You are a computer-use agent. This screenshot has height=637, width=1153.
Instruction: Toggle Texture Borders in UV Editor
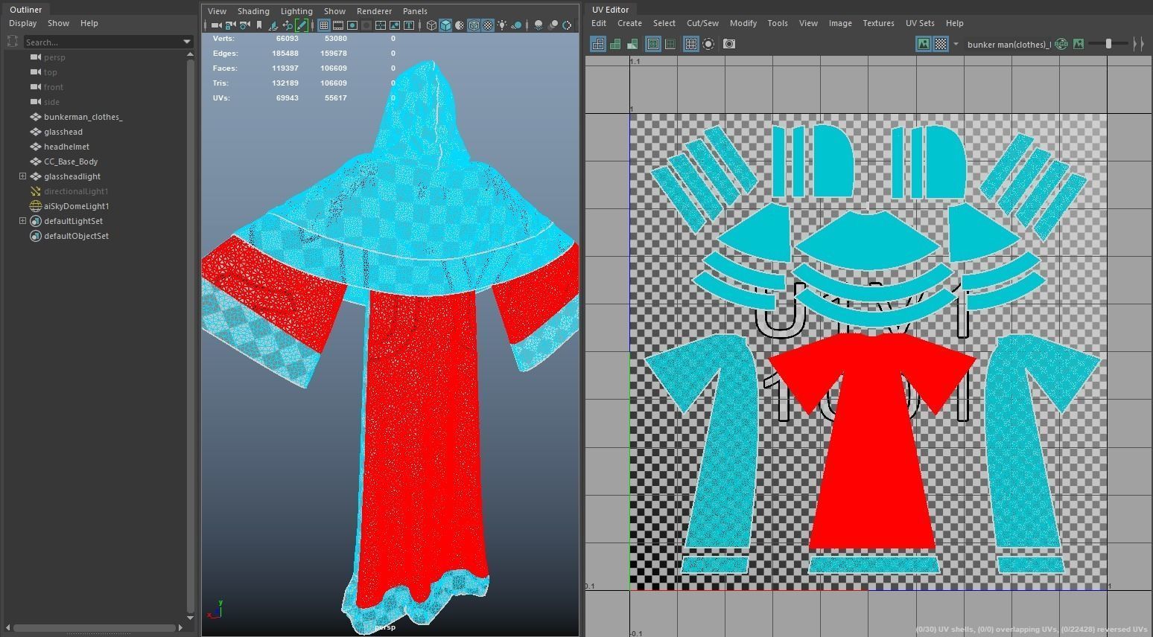pyautogui.click(x=653, y=44)
